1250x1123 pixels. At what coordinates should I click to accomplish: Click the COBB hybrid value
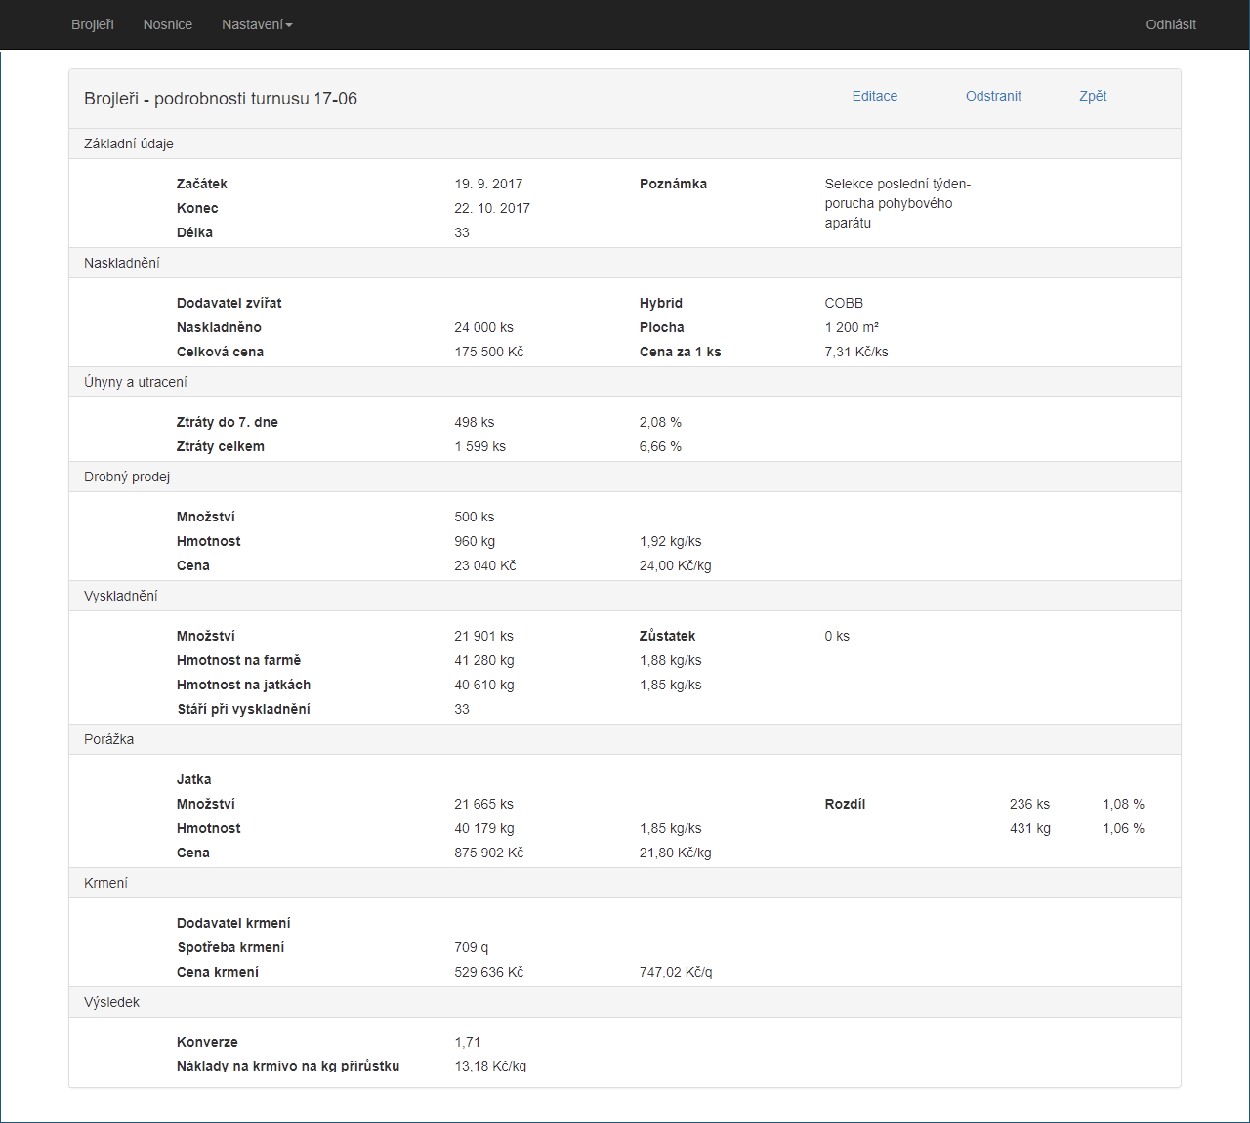click(x=844, y=303)
